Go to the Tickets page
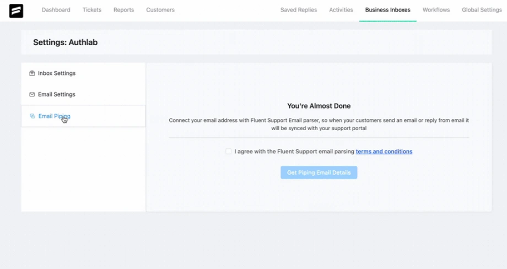Image resolution: width=507 pixels, height=269 pixels. [92, 10]
